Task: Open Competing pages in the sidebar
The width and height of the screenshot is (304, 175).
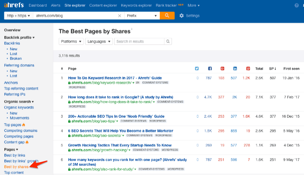Action: coord(19,136)
